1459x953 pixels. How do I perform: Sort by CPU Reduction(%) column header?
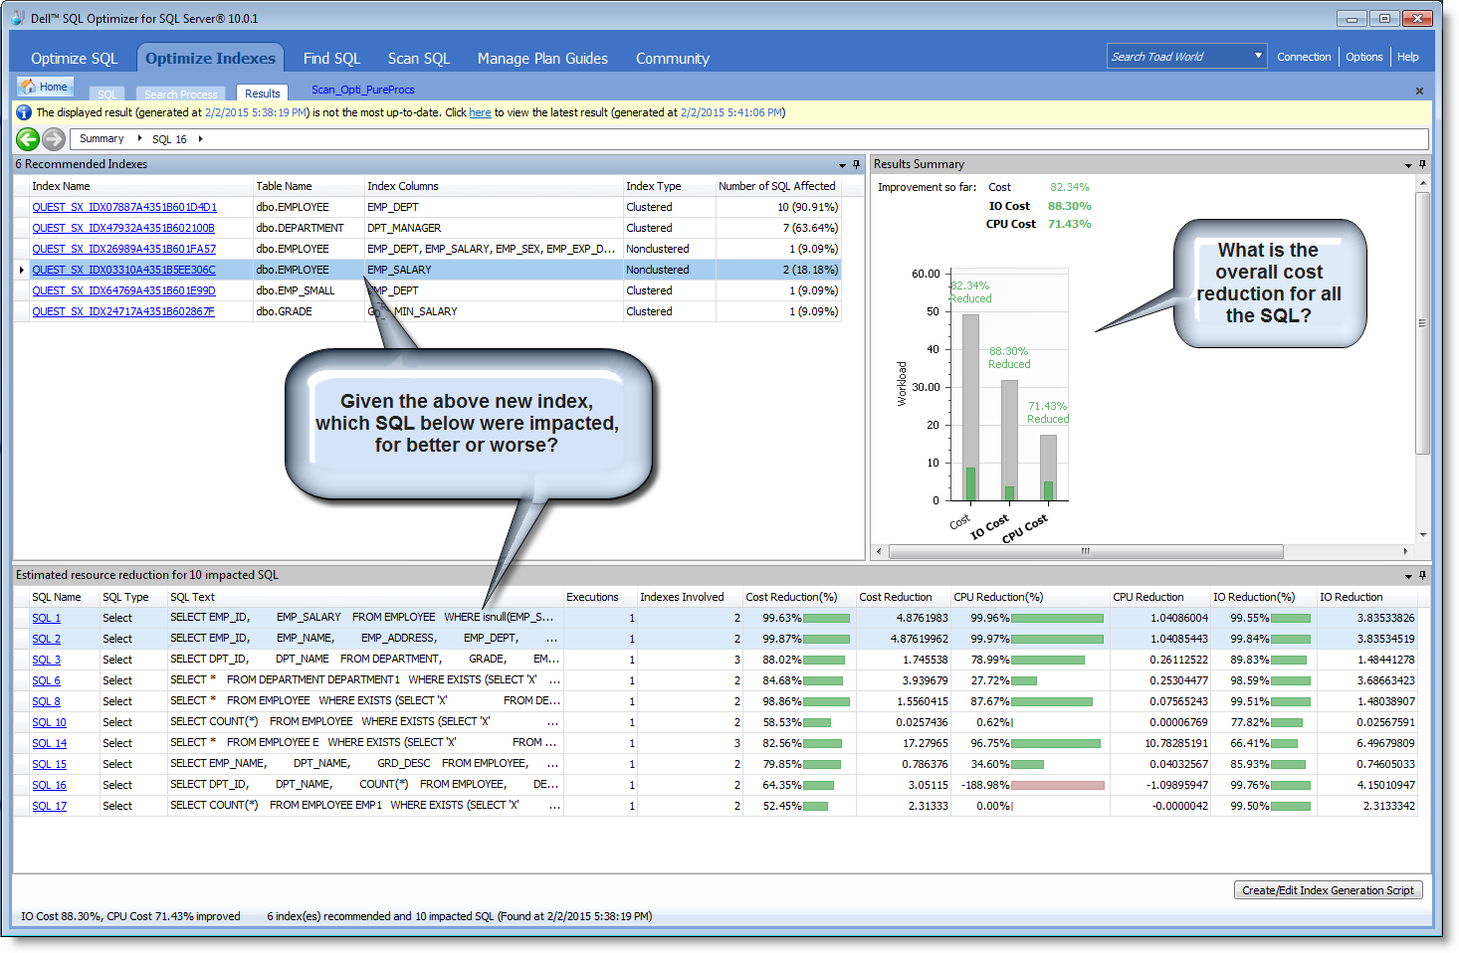coord(1030,597)
